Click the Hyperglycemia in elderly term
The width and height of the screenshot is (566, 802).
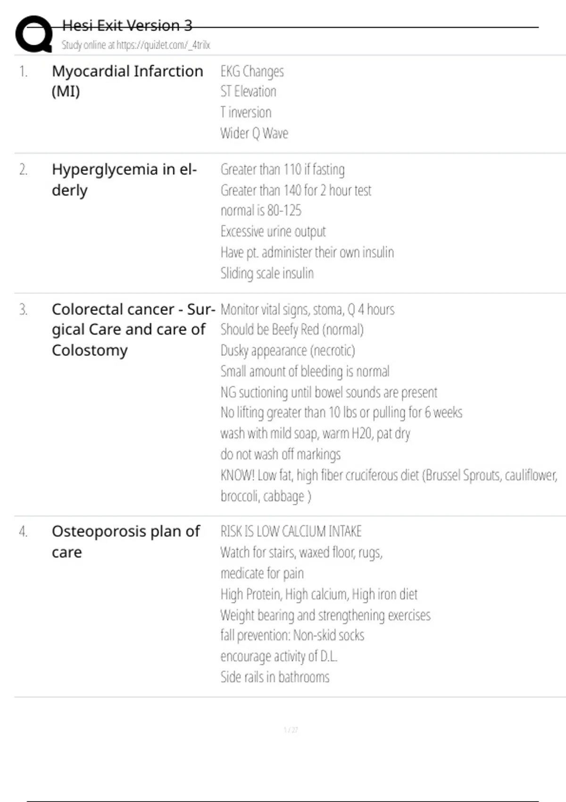(x=124, y=180)
